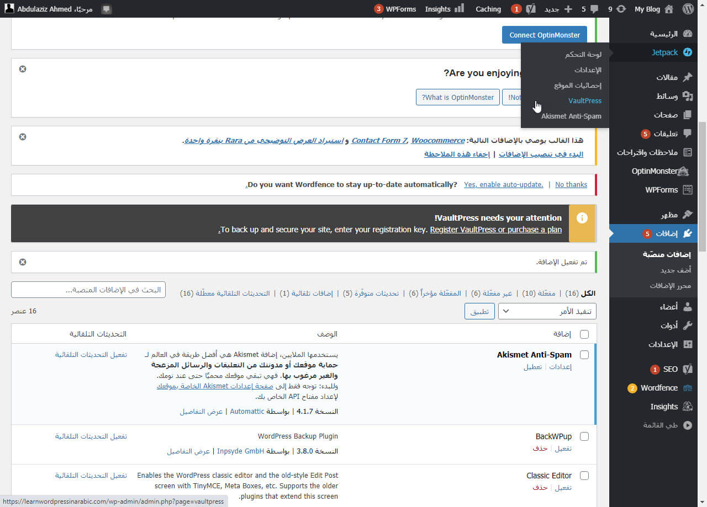The width and height of the screenshot is (707, 507).
Task: Dismiss the Rara theme plugins notice
Action: [23, 137]
